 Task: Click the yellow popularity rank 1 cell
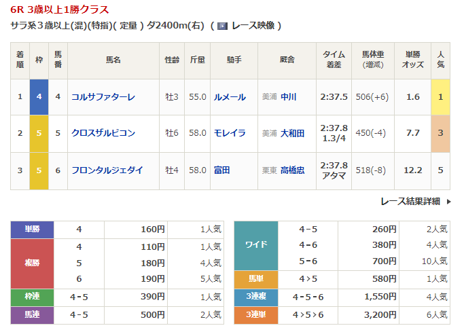[x=440, y=97]
